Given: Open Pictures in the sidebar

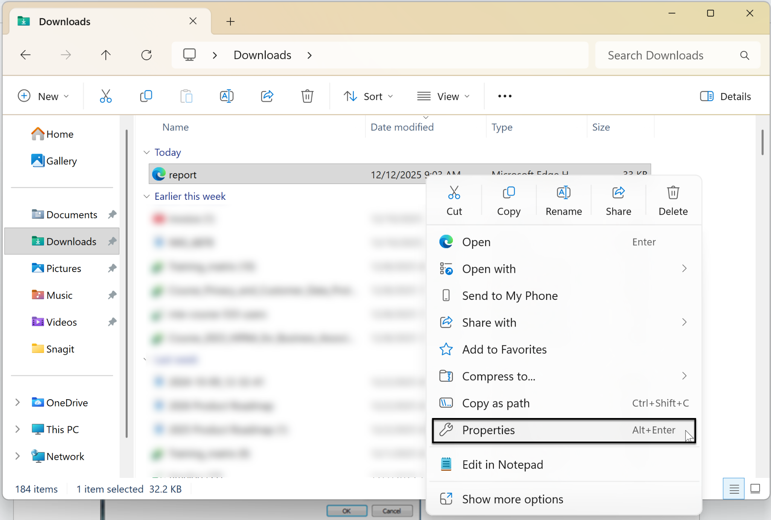Looking at the screenshot, I should point(64,268).
